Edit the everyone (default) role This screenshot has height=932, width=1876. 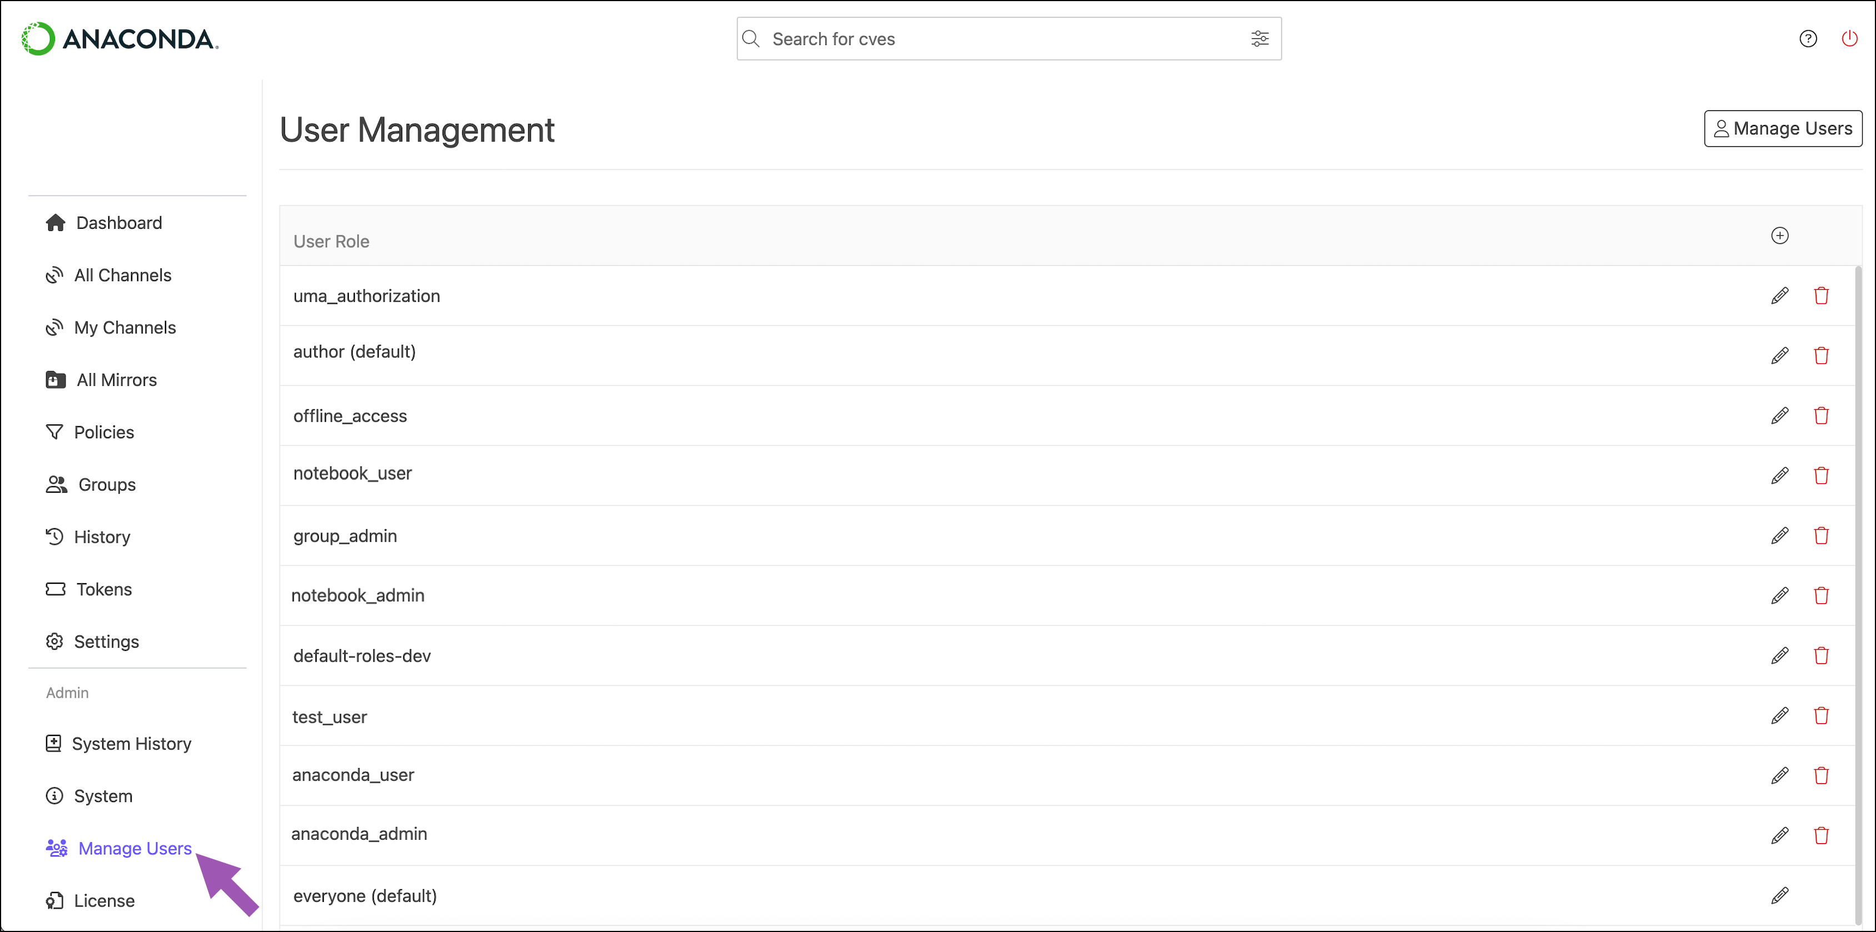click(x=1779, y=895)
